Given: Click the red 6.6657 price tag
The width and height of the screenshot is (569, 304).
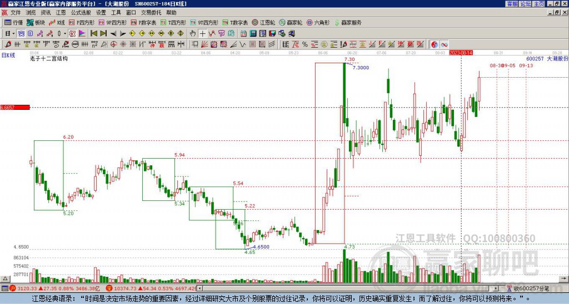Looking at the screenshot, I should coord(15,108).
